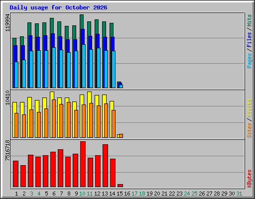Click the small light blue Pages bar for day 15
The height and width of the screenshot is (199, 255).
121,86
